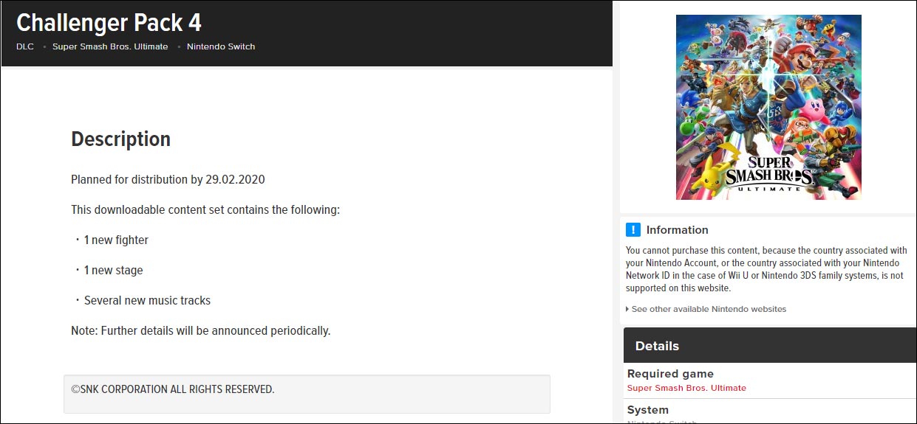Image resolution: width=917 pixels, height=424 pixels.
Task: Expand the arrow beside See other available Nintendo websites
Action: click(x=628, y=309)
